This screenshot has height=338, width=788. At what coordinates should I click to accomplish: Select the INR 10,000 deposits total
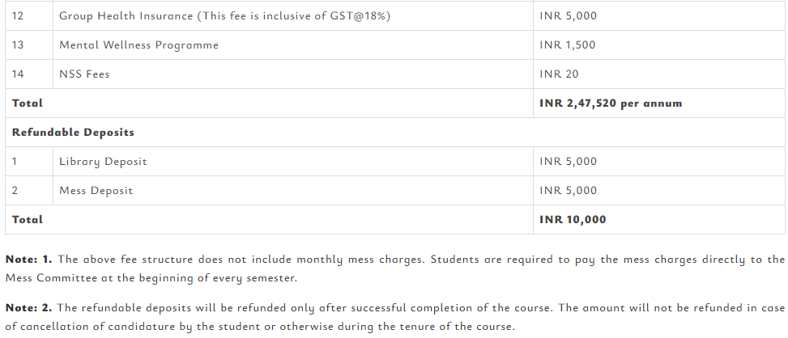pos(573,220)
